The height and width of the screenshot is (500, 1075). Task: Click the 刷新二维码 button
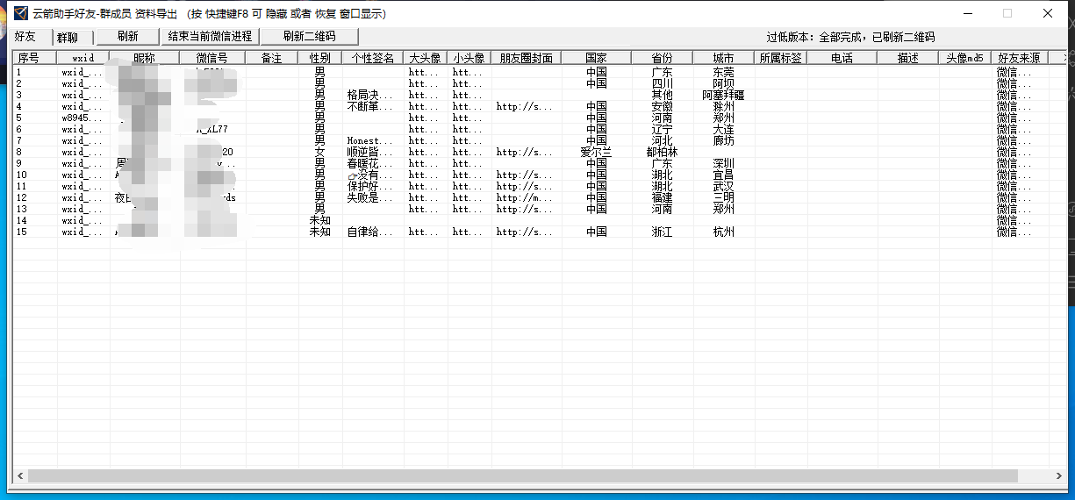[310, 37]
